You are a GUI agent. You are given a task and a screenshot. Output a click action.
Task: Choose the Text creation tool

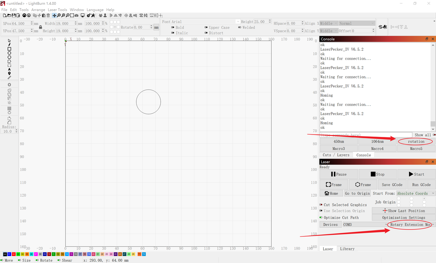(x=9, y=69)
